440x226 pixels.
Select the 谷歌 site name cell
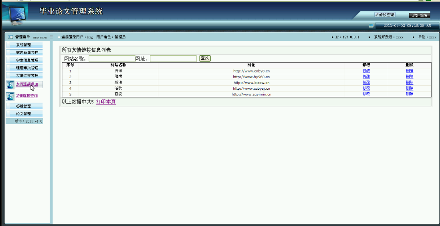point(119,89)
